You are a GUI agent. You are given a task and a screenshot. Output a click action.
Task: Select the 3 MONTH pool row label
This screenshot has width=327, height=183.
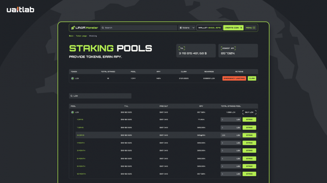tap(81, 151)
